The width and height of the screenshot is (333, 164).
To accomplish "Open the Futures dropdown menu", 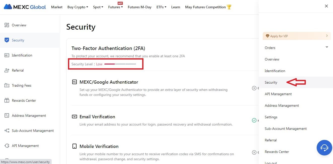I will [x=116, y=7].
